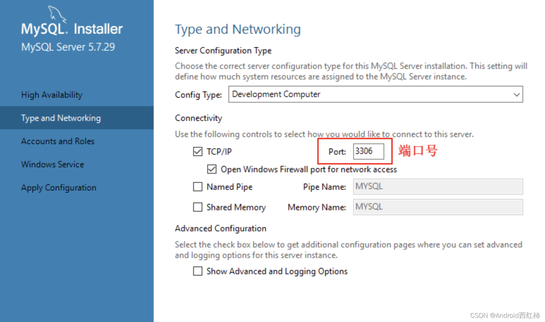545x322 pixels.
Task: Check Show Advanced and Logging Options
Action: click(198, 271)
